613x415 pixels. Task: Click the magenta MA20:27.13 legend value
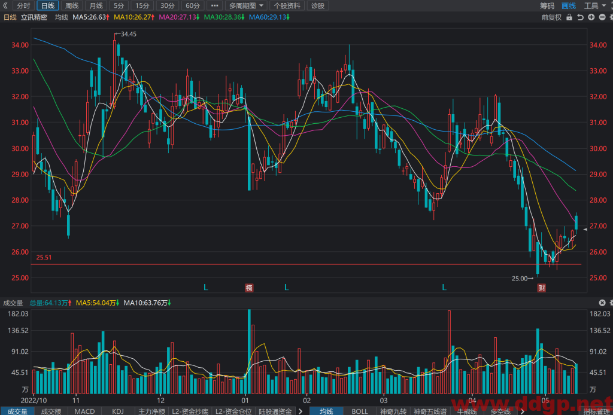coord(179,17)
